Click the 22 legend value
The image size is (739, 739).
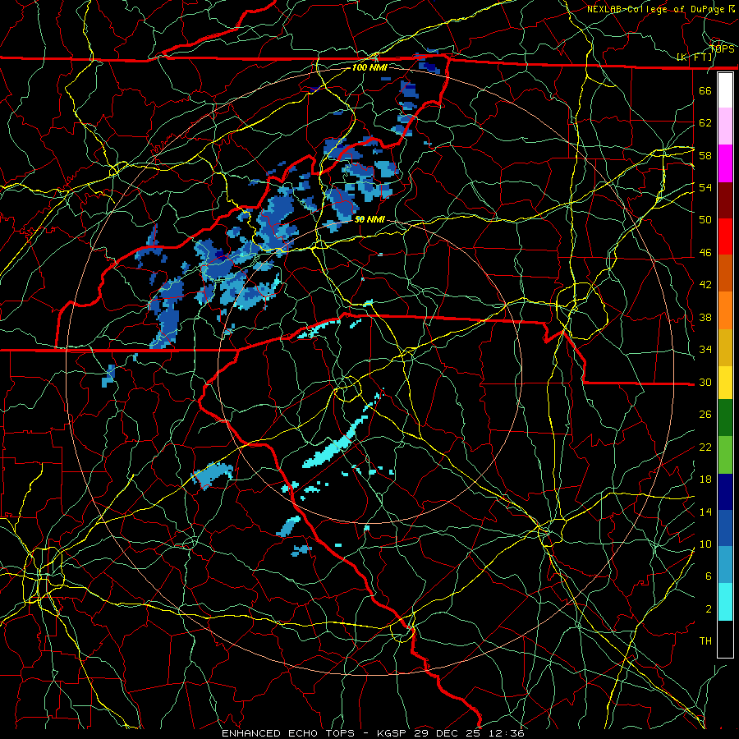pyautogui.click(x=705, y=448)
